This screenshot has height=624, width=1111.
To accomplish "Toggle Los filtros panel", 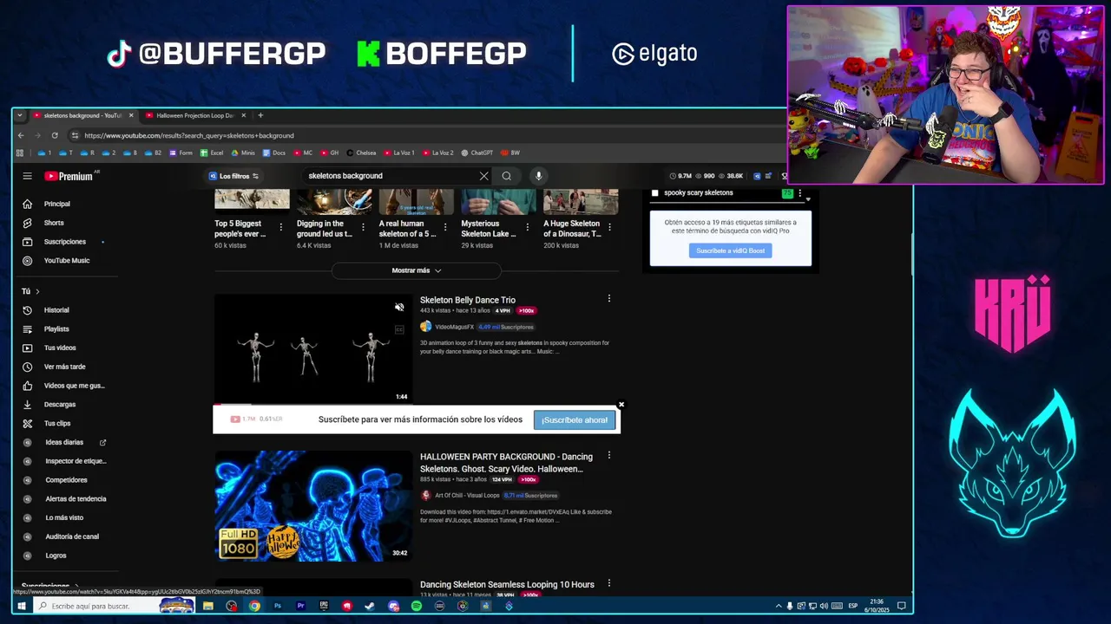I will (x=233, y=176).
